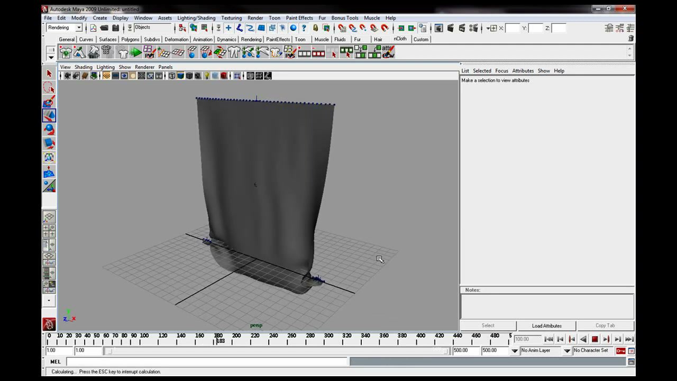Screen dimensions: 677x381
Task: Choose the Move tool with cone icon
Action: 49,115
